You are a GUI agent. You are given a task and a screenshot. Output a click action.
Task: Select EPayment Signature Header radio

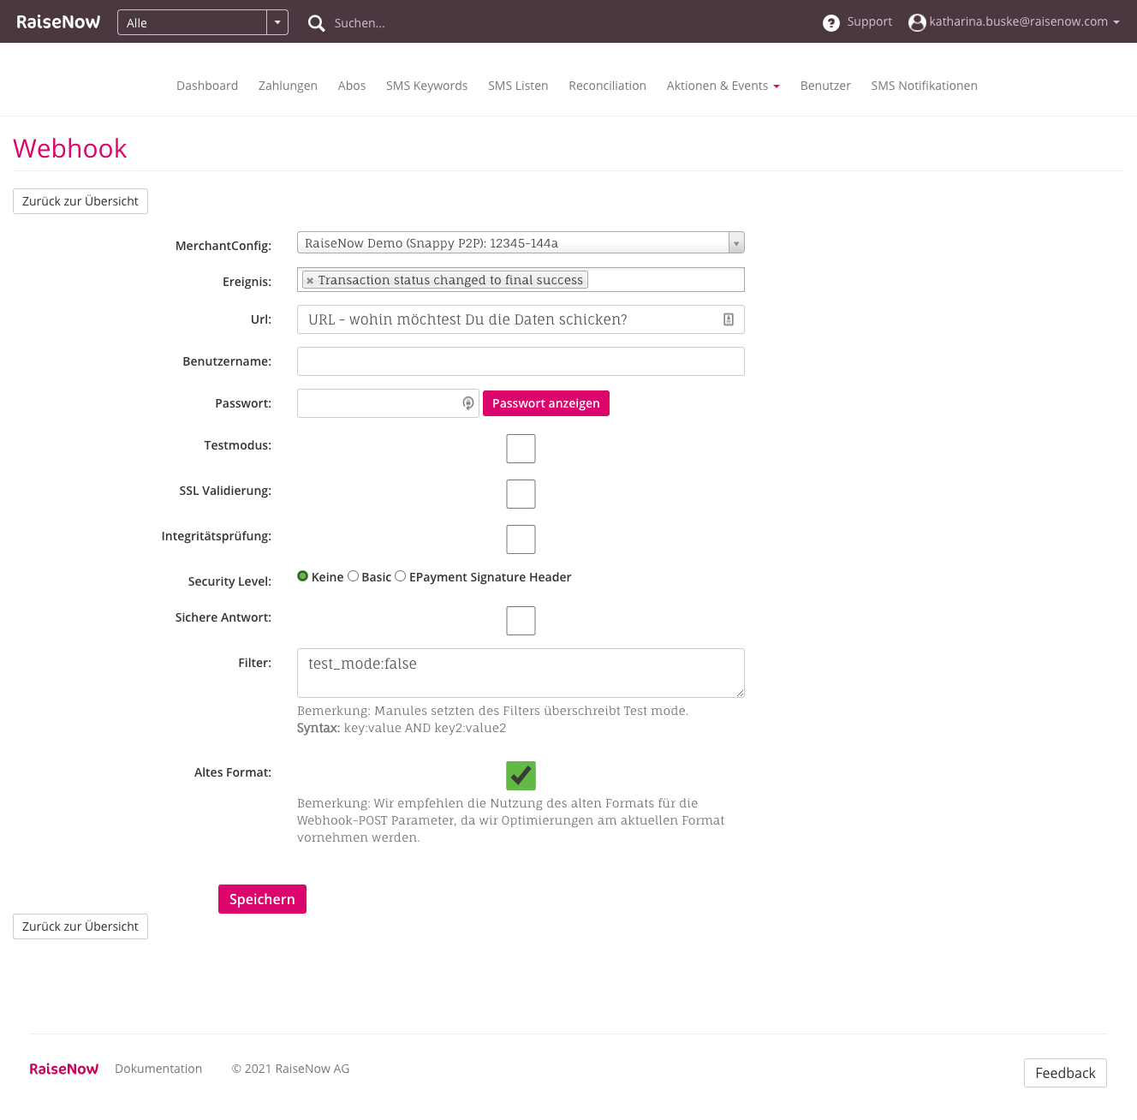point(400,576)
